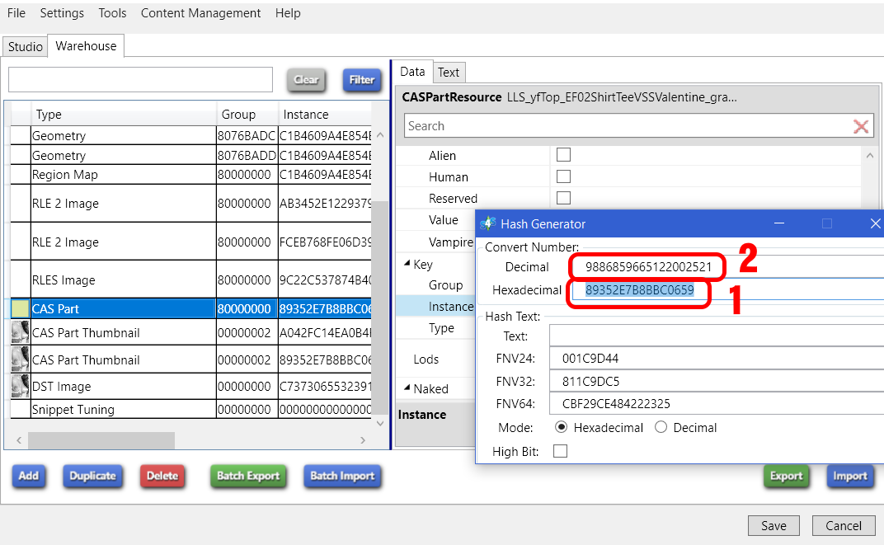Sort by the Group column header
The height and width of the screenshot is (545, 884).
[x=247, y=115]
